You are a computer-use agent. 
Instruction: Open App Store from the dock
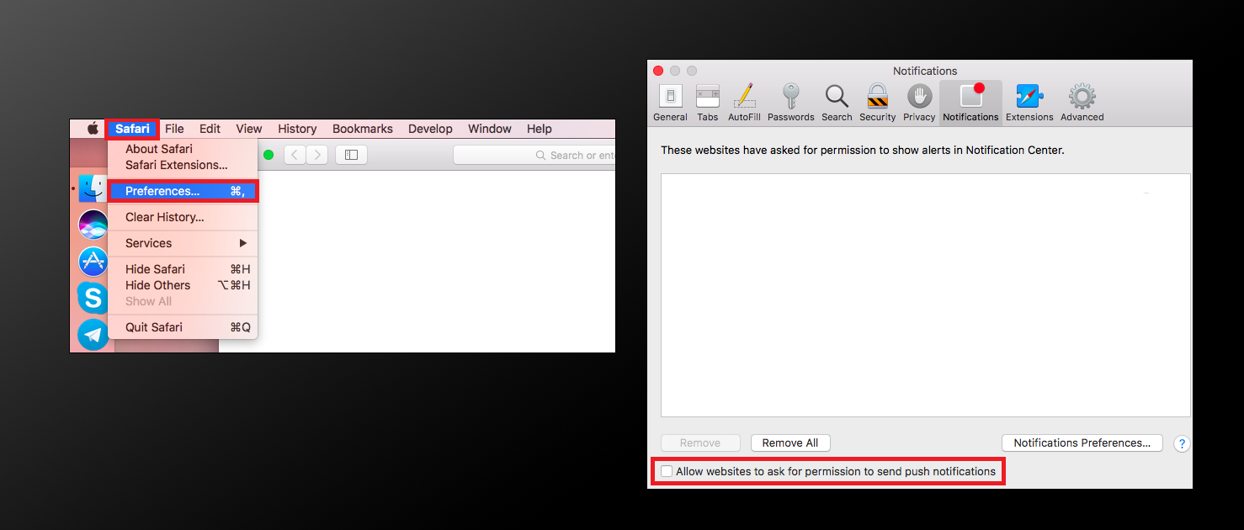coord(93,262)
